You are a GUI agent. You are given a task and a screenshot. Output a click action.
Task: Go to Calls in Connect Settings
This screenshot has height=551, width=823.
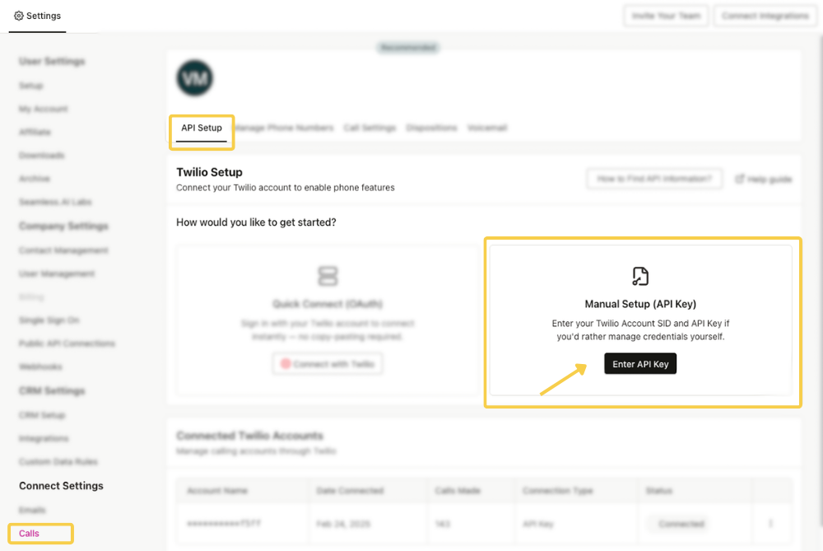pos(29,533)
